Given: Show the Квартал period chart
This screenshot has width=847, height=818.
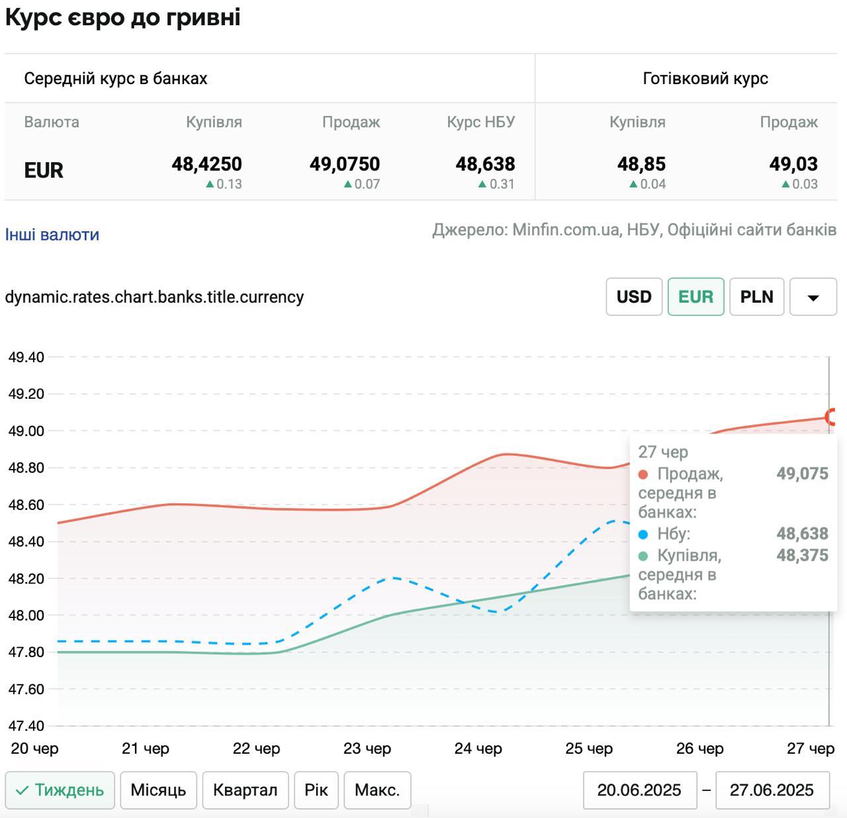Looking at the screenshot, I should 245,790.
